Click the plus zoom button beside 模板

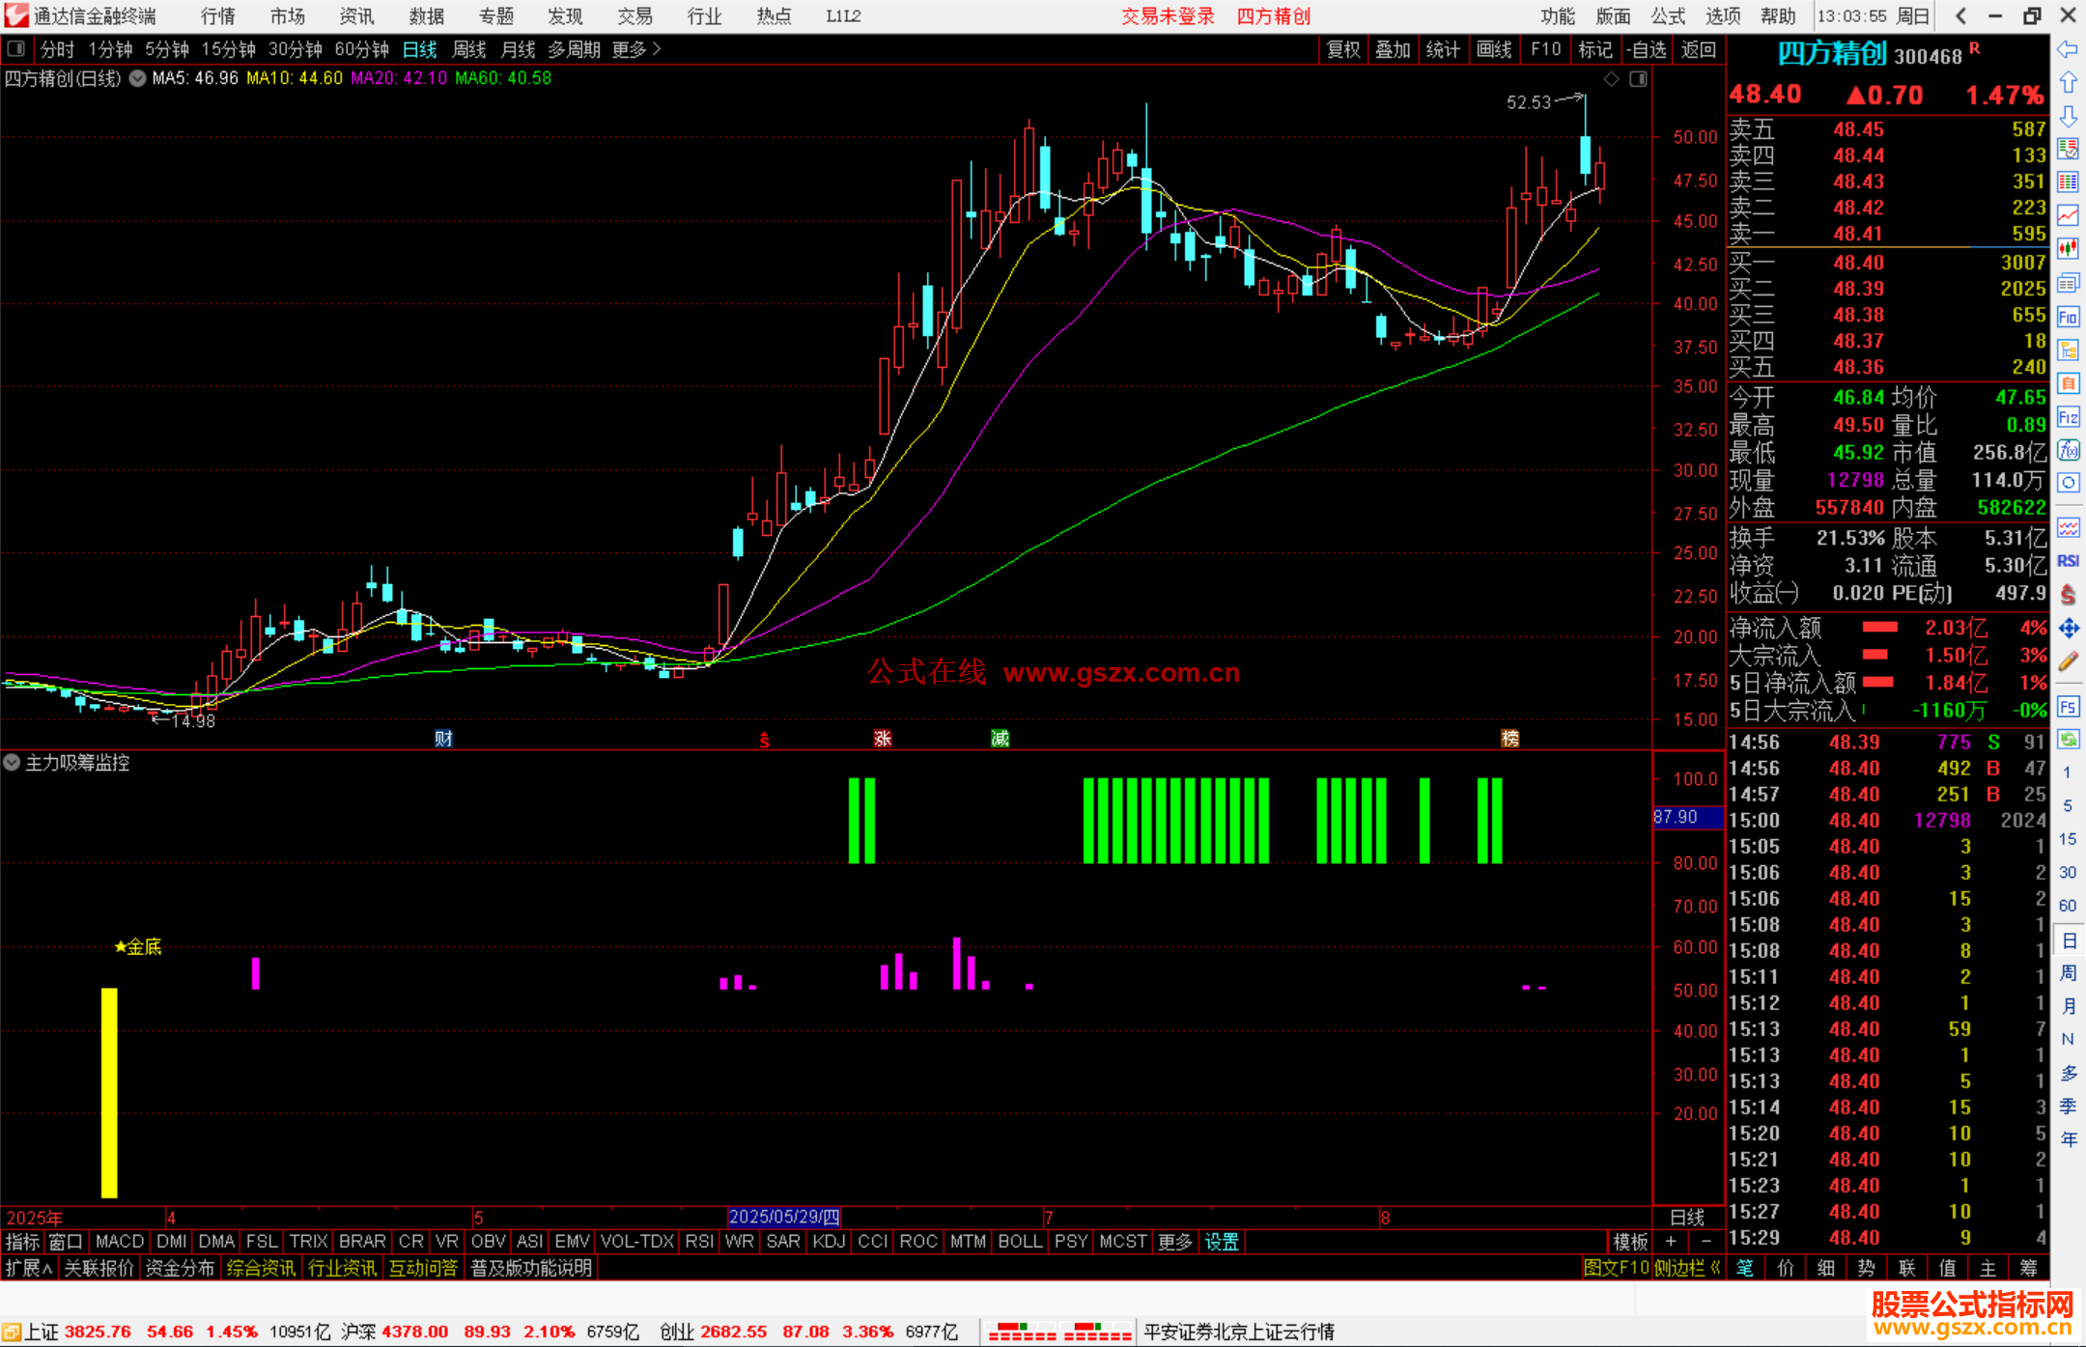1671,1242
